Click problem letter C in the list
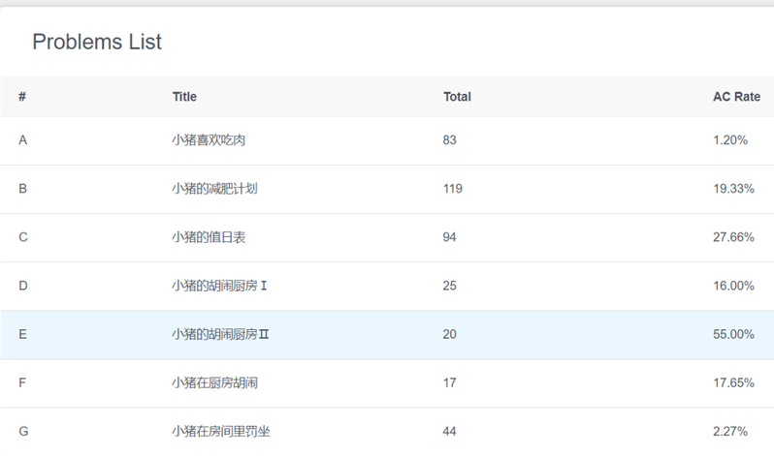The height and width of the screenshot is (456, 774). (23, 237)
